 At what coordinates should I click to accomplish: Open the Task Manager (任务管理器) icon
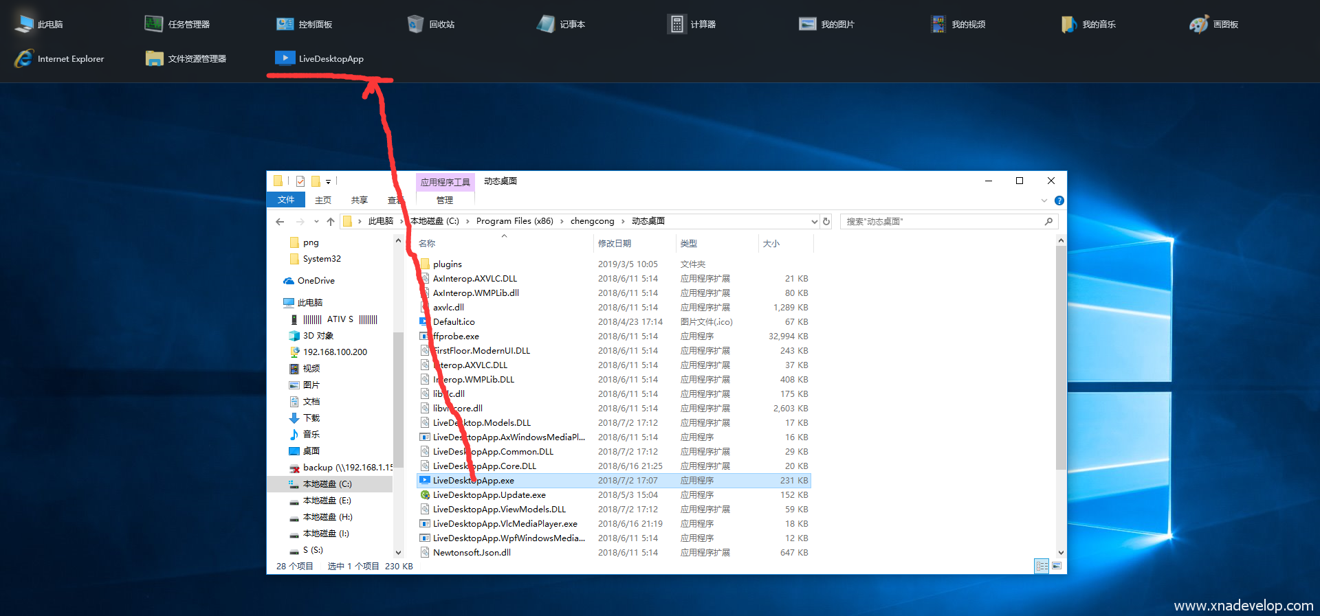[154, 24]
